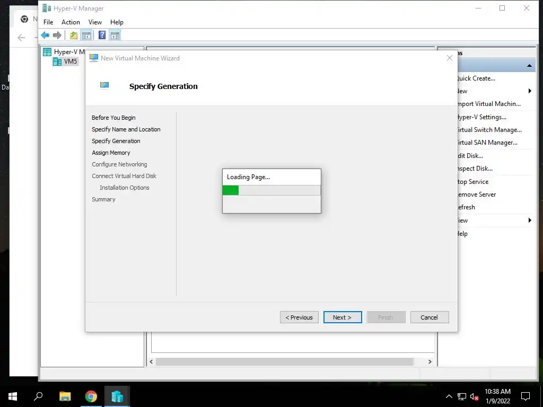The width and height of the screenshot is (543, 407).
Task: Click Stop Service in the Actions pane
Action: [x=473, y=182]
